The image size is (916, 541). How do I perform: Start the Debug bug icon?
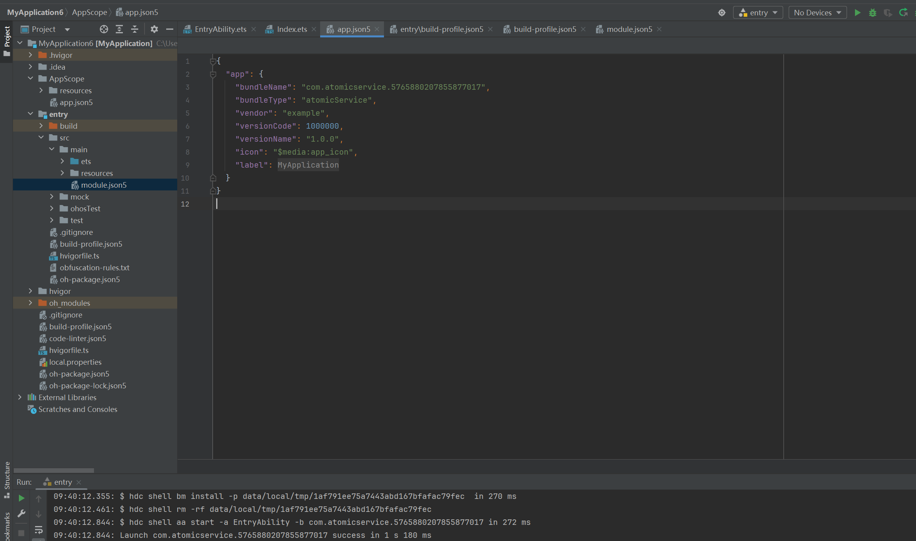[873, 13]
